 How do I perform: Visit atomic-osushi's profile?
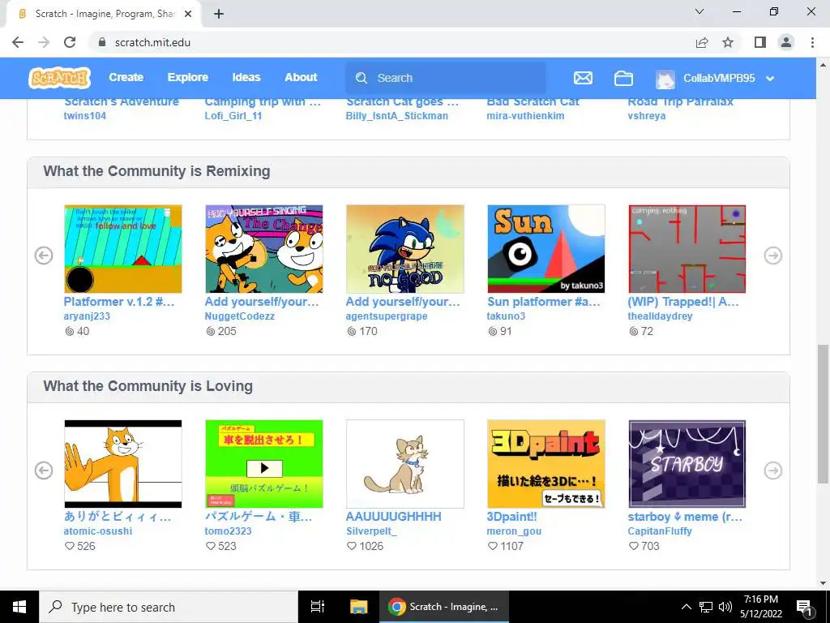click(98, 531)
